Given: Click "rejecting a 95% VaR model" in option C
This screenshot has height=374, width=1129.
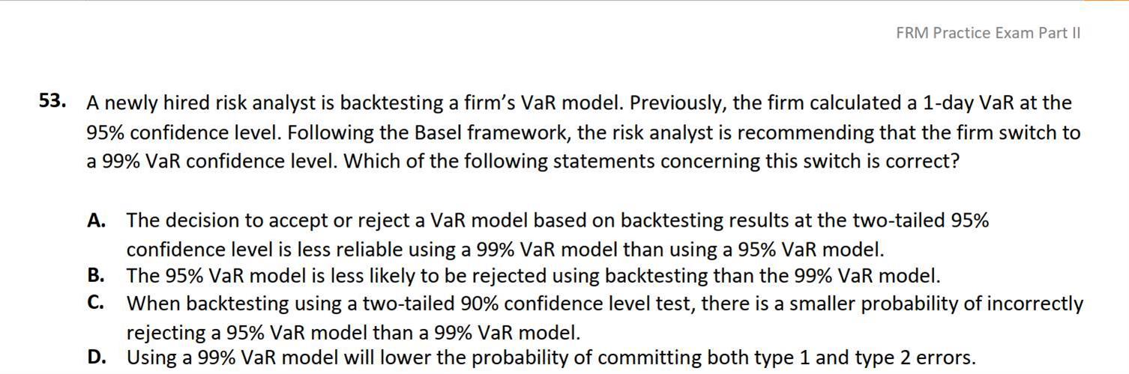Looking at the screenshot, I should (238, 332).
